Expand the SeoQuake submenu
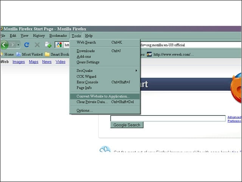 [x=105, y=71]
